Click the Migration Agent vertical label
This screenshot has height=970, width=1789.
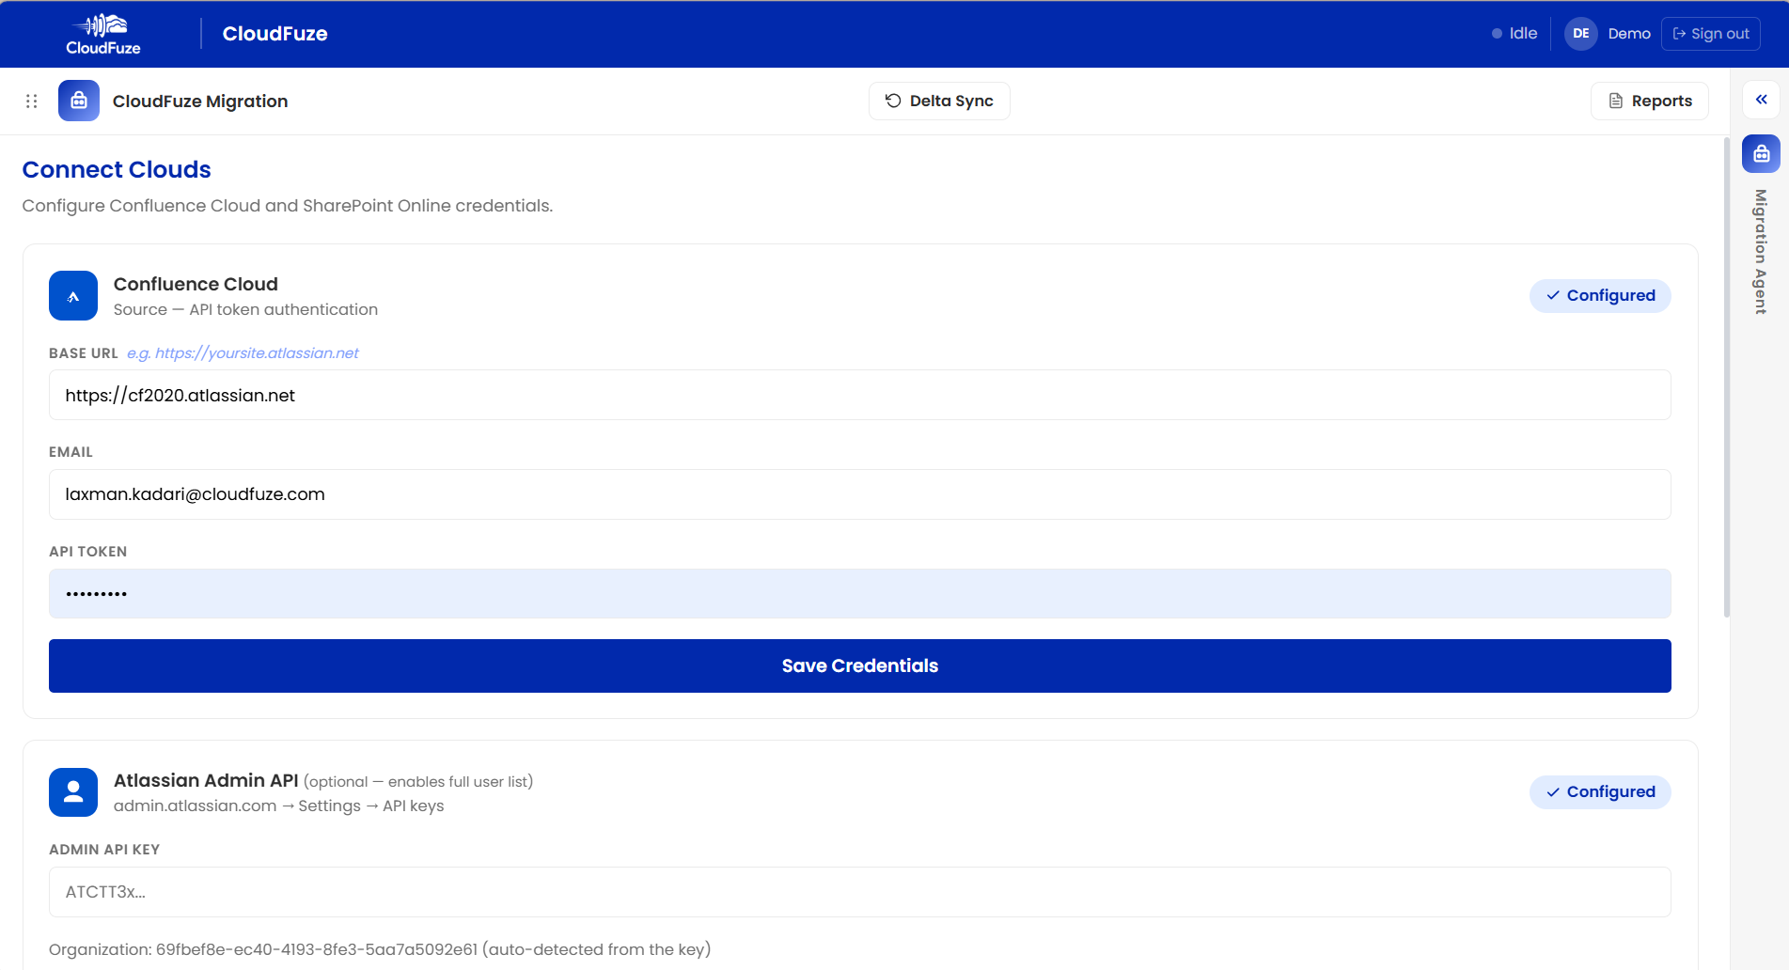(1761, 251)
